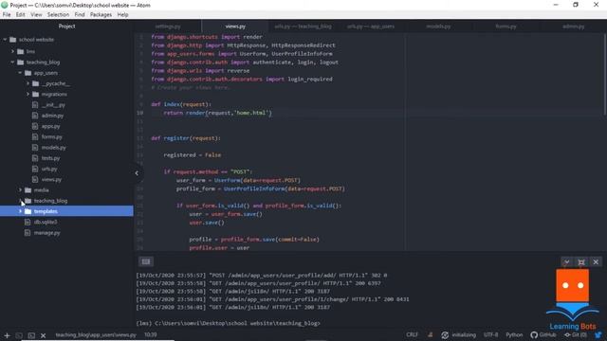Viewport: 607px width, 341px height.
Task: Open the File menu
Action: 7,15
